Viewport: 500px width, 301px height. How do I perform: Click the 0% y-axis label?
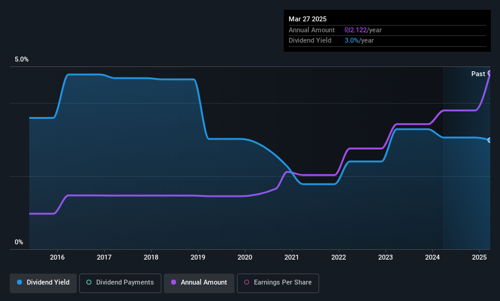(x=19, y=243)
